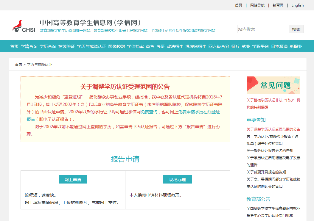
Task: Go to 高考 section
Action: 150,46
